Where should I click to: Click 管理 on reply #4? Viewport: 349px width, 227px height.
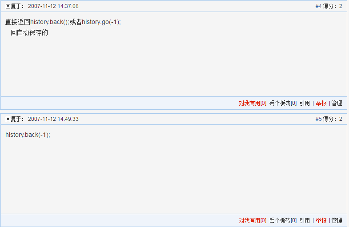(337, 103)
